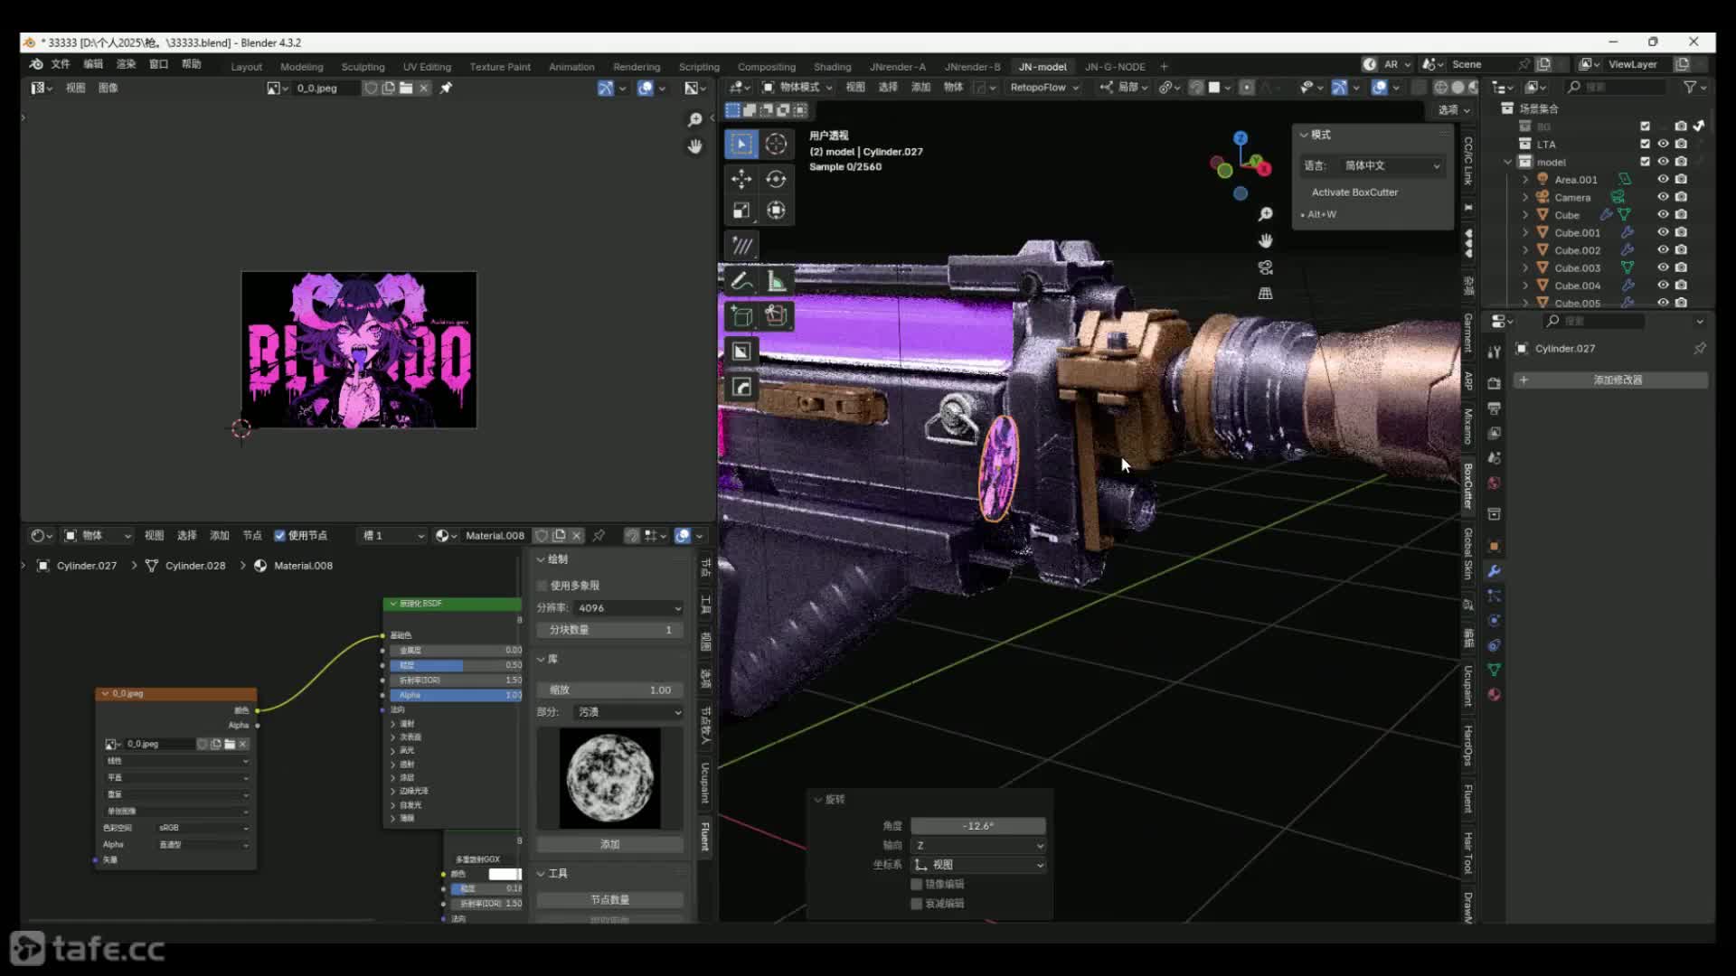The width and height of the screenshot is (1736, 976).
Task: Pin the image in image editor header
Action: [446, 88]
